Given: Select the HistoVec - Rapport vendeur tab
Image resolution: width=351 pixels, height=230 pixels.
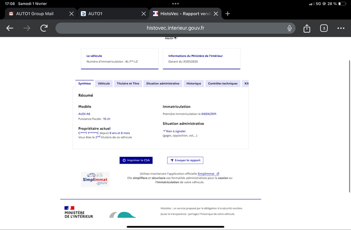Looking at the screenshot, I should pyautogui.click(x=185, y=14).
